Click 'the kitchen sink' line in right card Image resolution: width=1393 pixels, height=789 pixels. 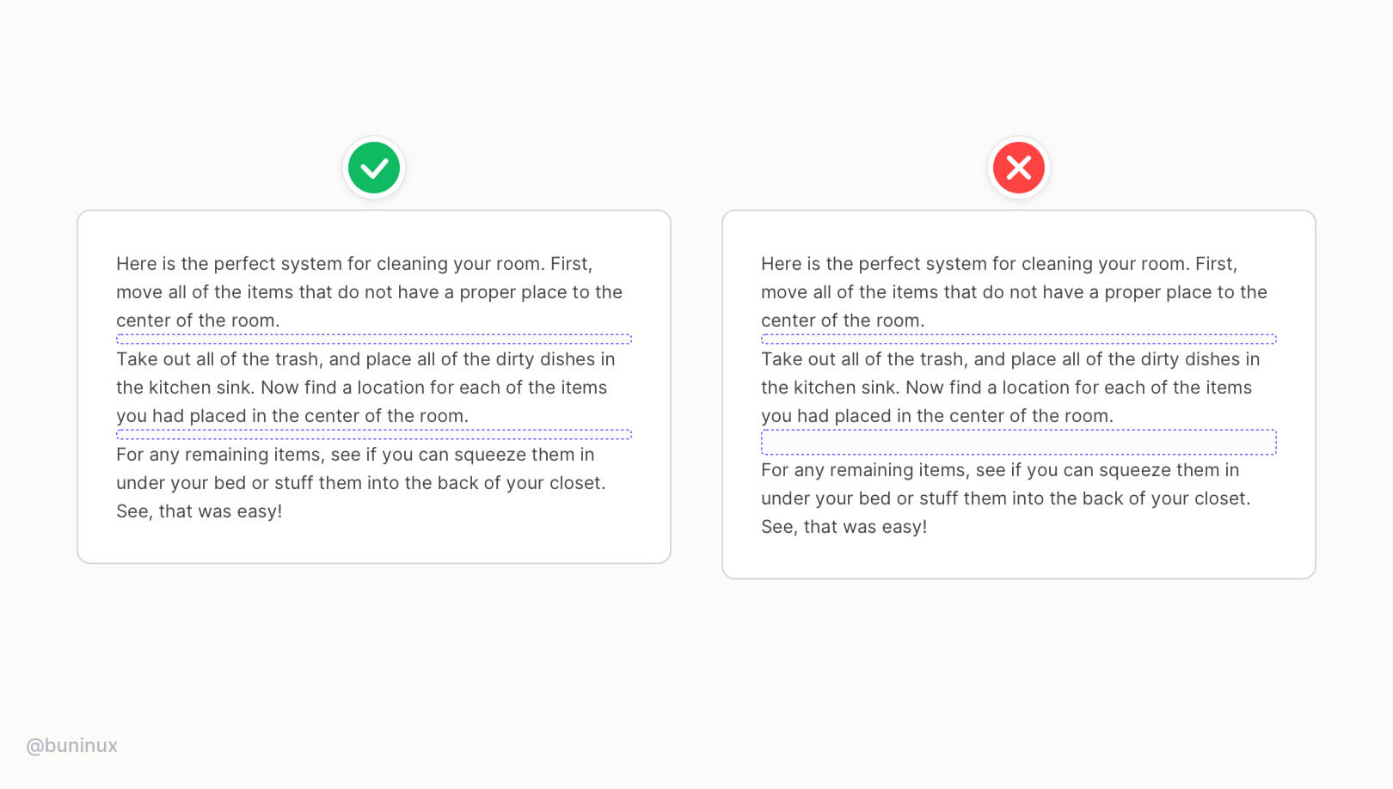click(1007, 388)
